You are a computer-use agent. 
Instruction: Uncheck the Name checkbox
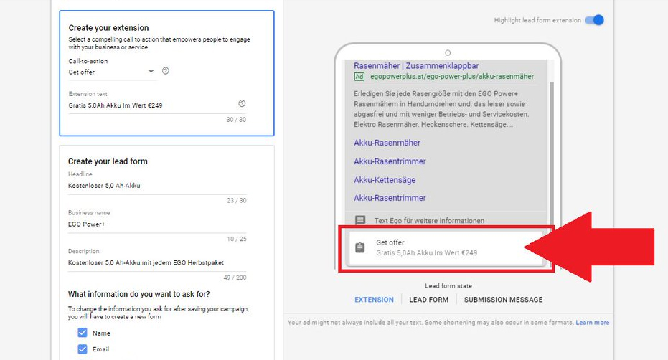pyautogui.click(x=83, y=333)
